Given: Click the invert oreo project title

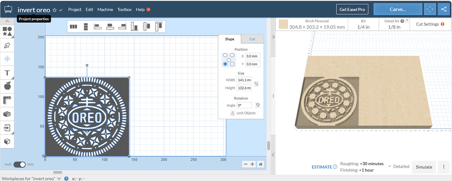Looking at the screenshot, I should 34,10.
